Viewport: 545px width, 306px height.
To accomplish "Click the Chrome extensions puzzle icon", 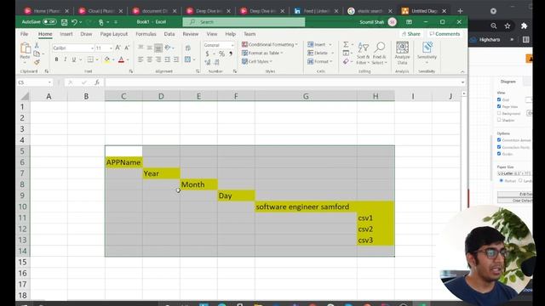I will pyautogui.click(x=525, y=25).
